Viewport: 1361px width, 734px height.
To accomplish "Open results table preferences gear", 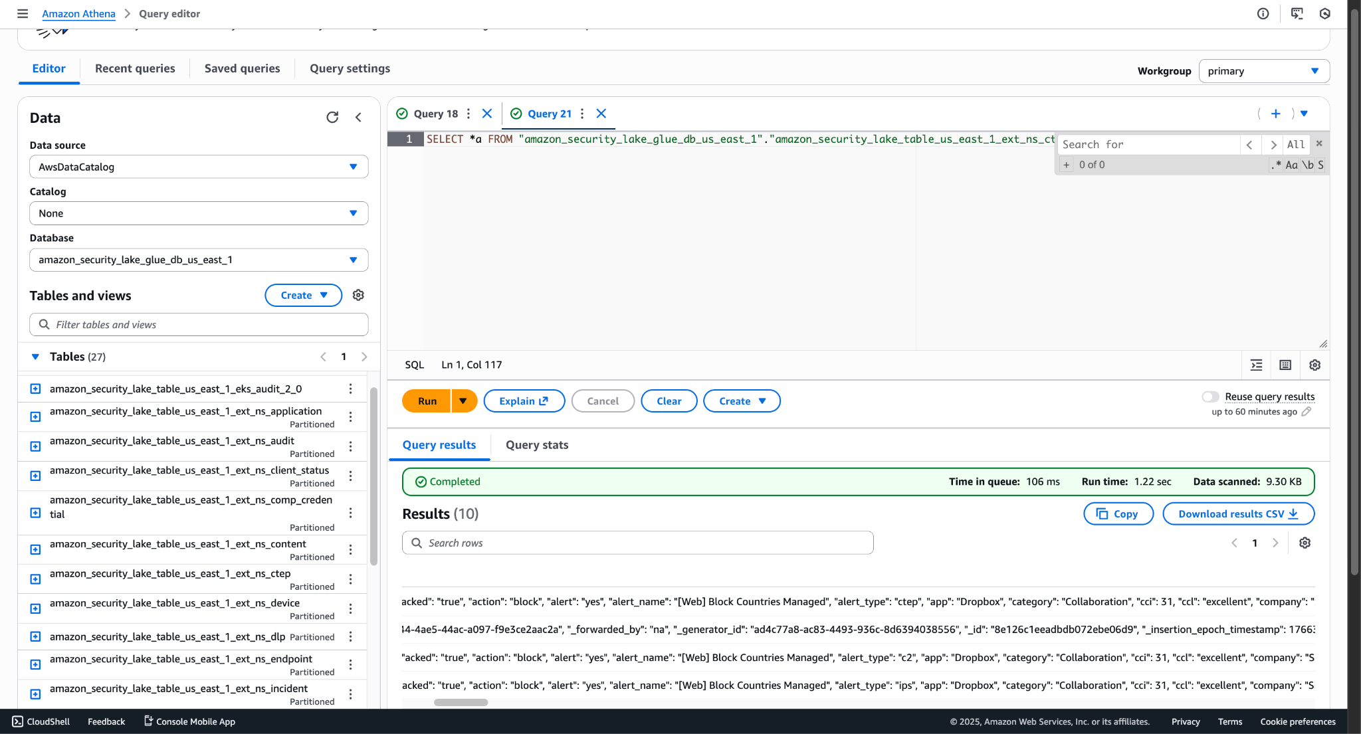I will (x=1305, y=543).
